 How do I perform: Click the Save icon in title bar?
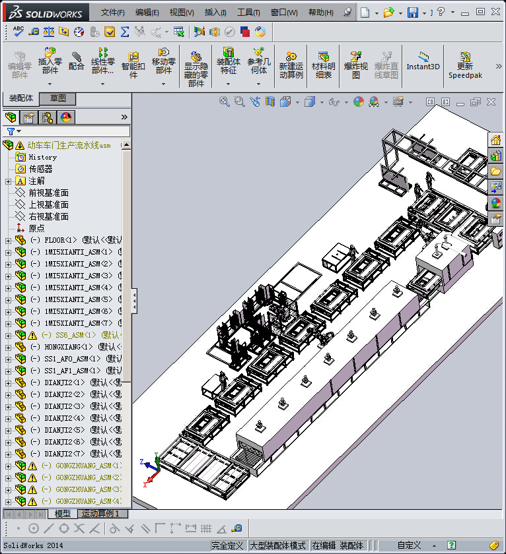[413, 13]
